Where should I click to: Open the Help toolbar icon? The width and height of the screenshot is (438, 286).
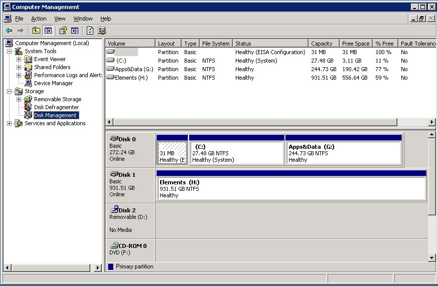(x=63, y=31)
